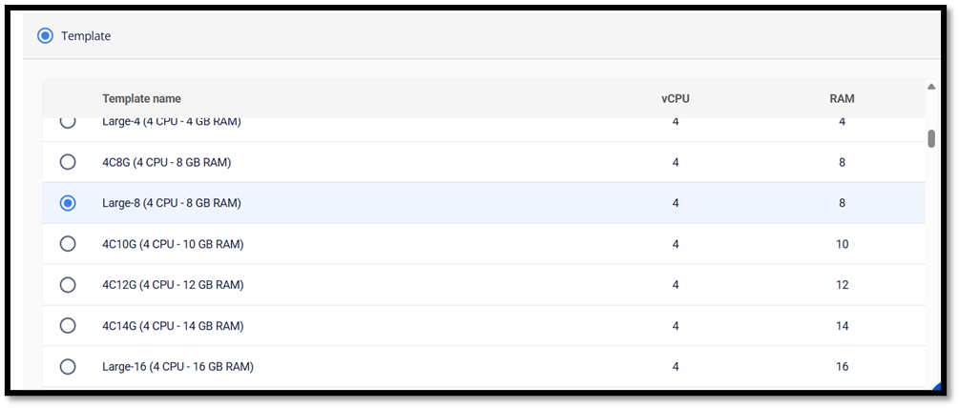Click the scroll up arrow of the table
The image size is (959, 408).
[931, 88]
